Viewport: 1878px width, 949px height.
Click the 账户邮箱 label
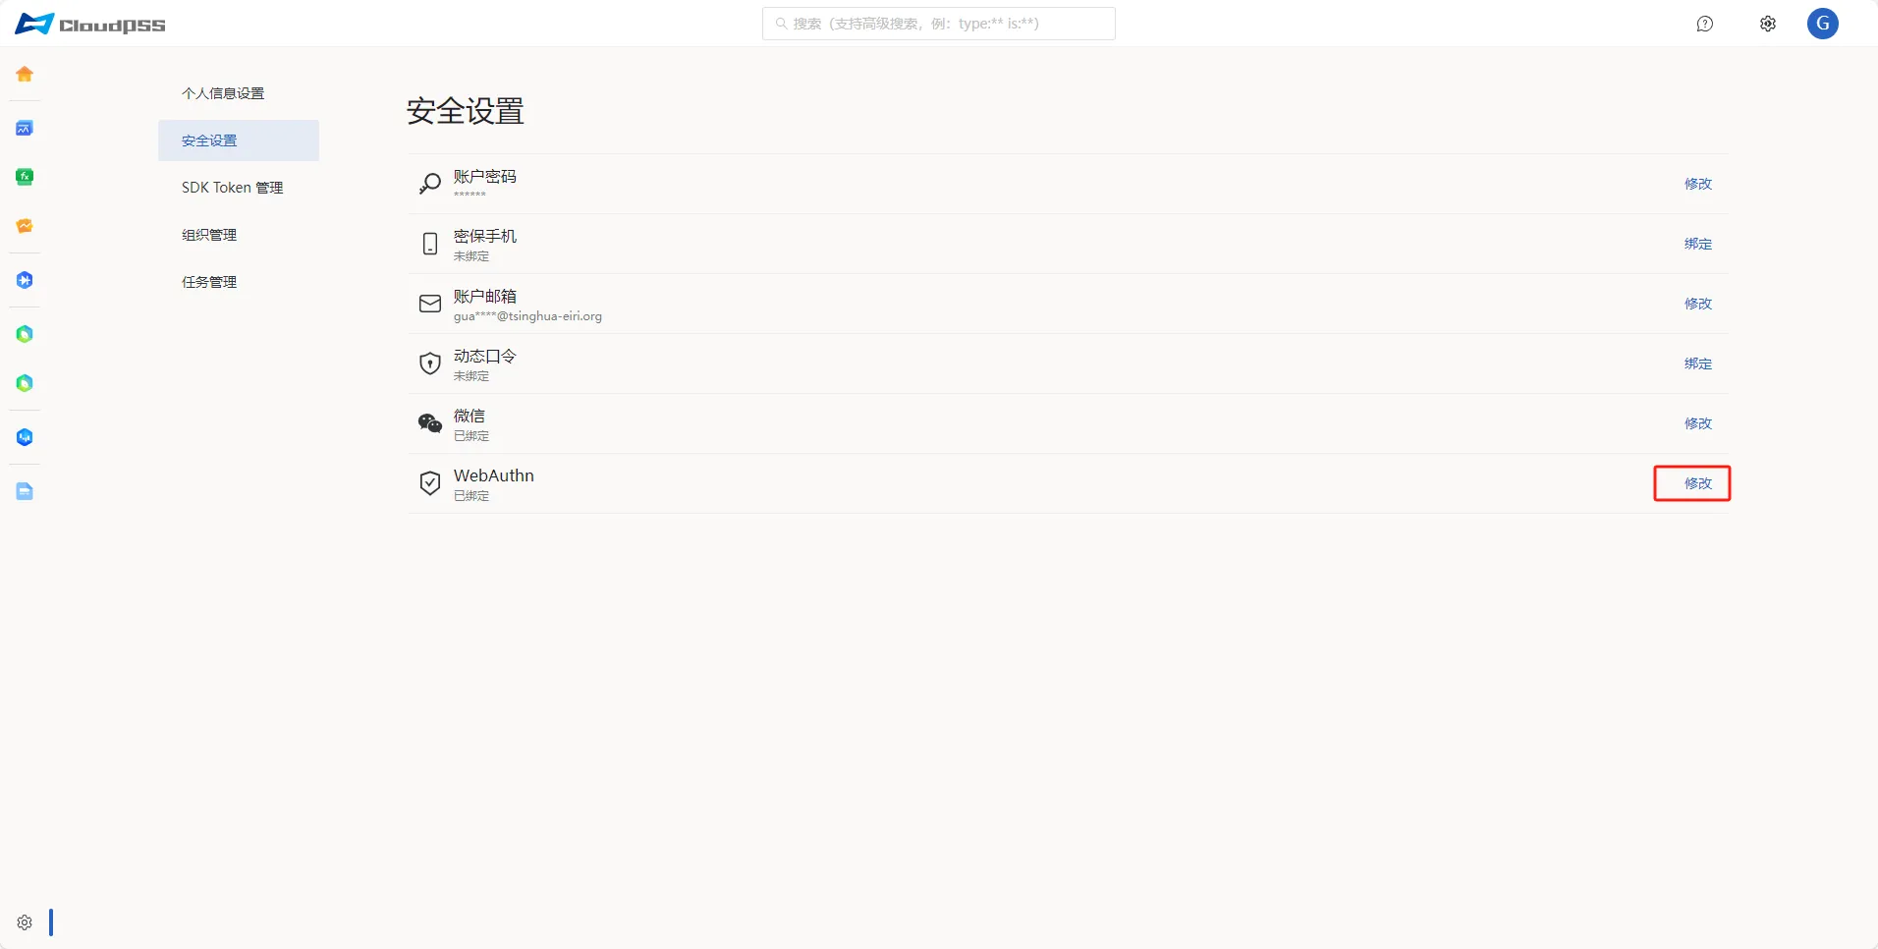tap(485, 297)
